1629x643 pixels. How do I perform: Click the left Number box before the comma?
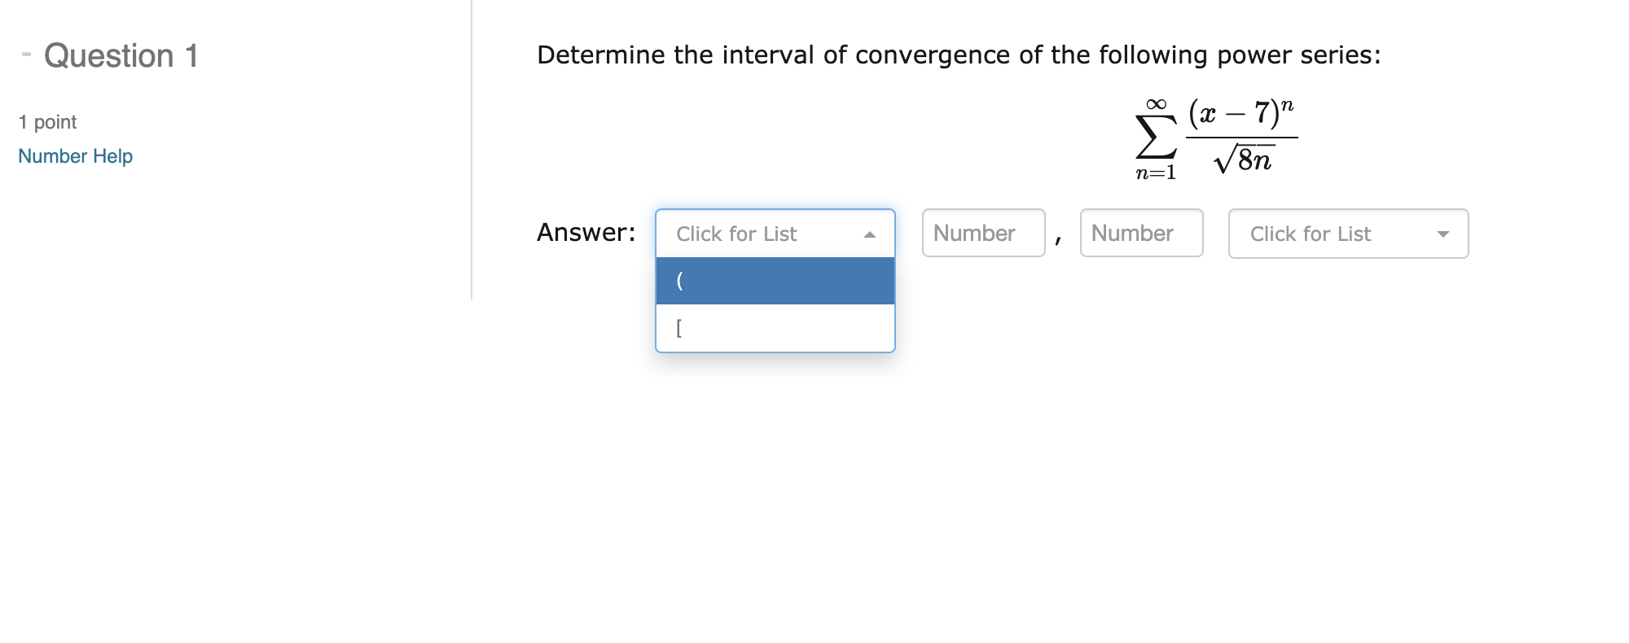coord(983,234)
